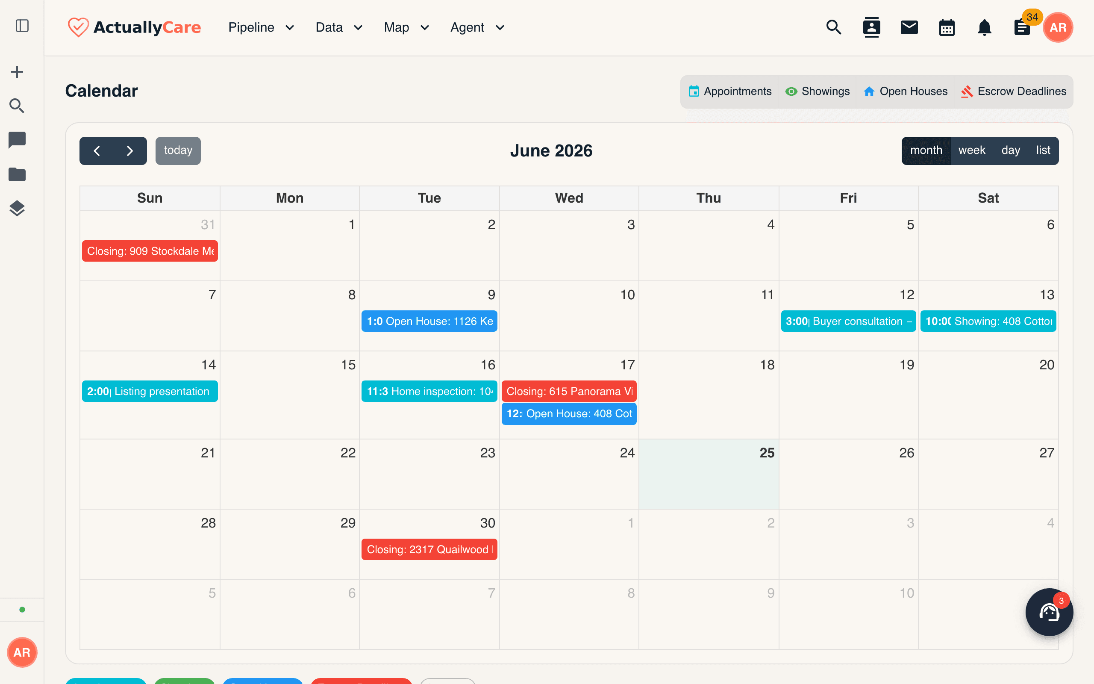
Task: Open the notifications bell
Action: (984, 27)
